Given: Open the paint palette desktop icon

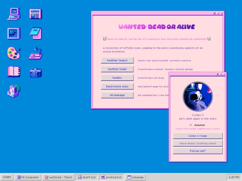Looking at the screenshot, I should [x=14, y=53].
